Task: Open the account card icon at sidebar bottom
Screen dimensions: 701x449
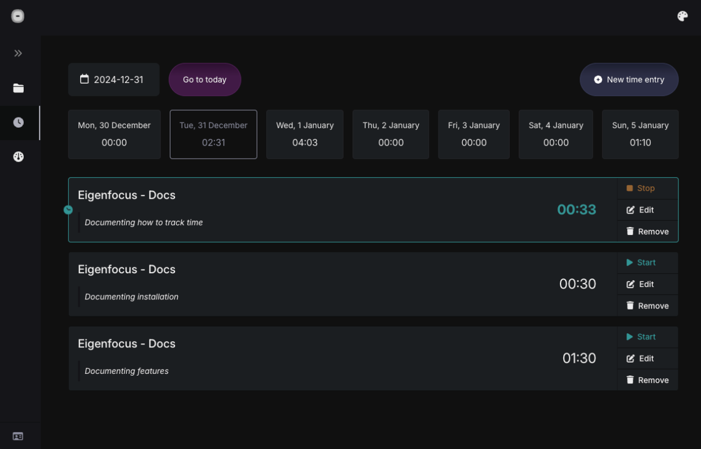Action: [17, 435]
